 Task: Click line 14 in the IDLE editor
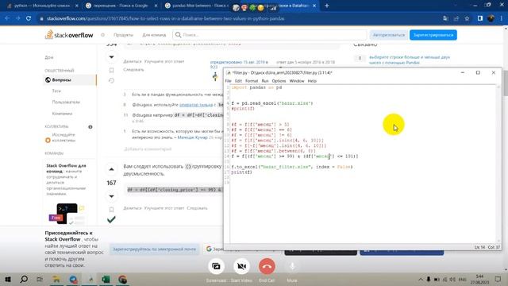(294, 157)
